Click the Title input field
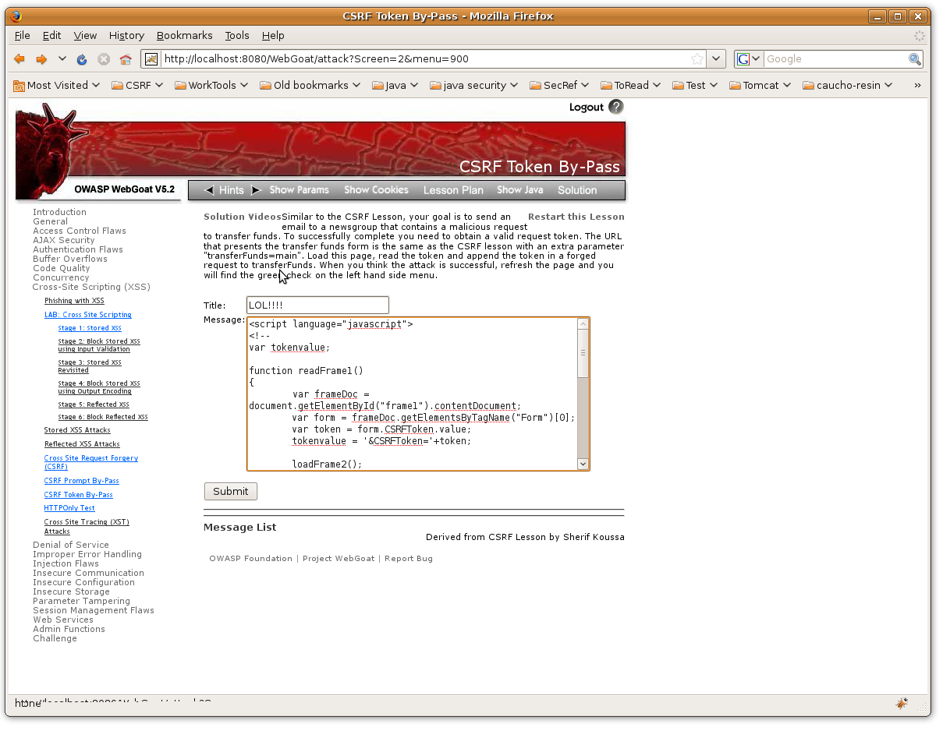 (317, 305)
